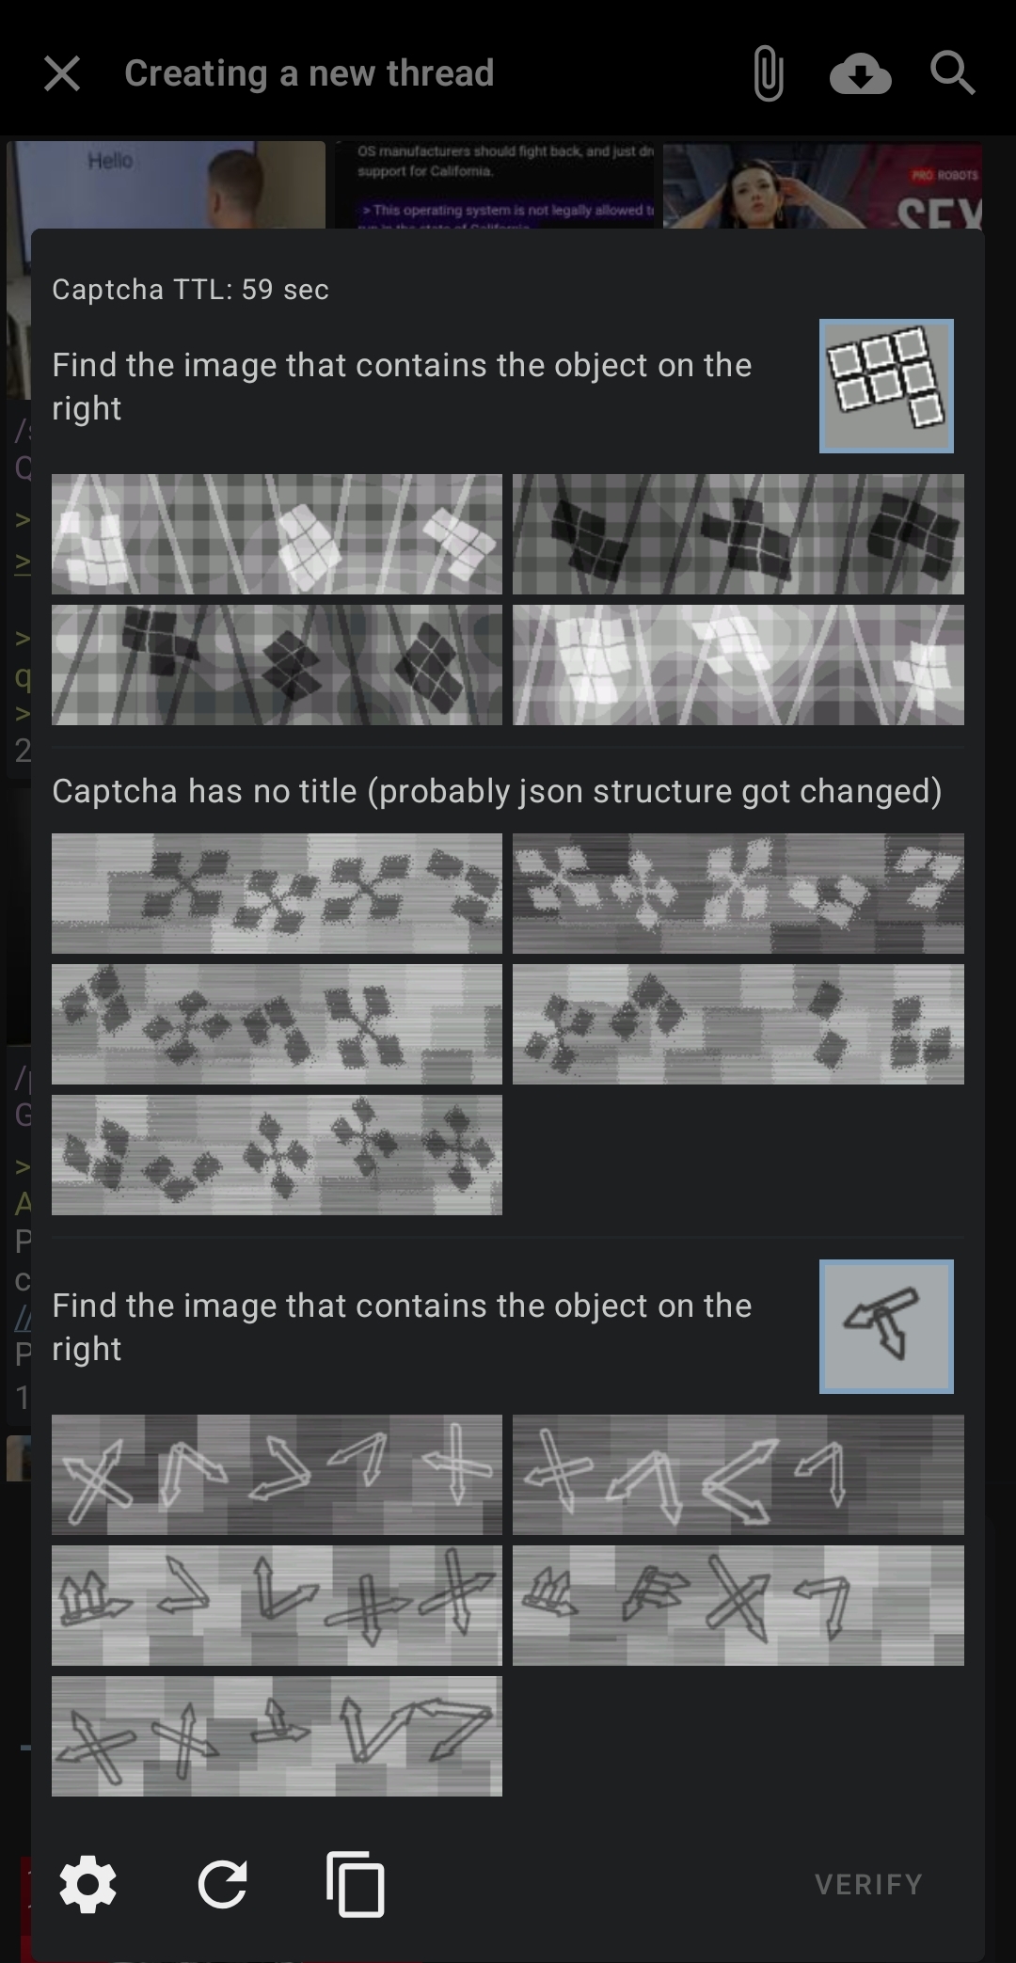Select the first arrow captcha image
Viewport: 1016px width, 1963px height.
277,1475
